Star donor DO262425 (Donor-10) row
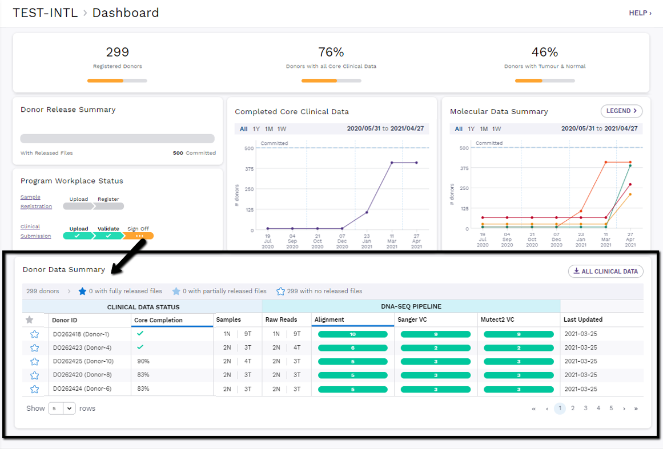 pyautogui.click(x=35, y=362)
